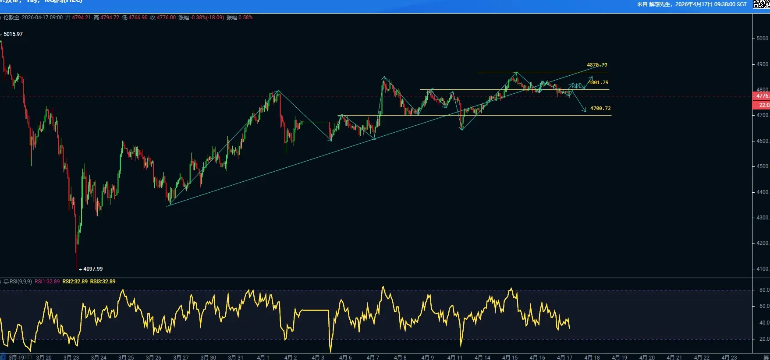770x360 pixels.
Task: Click the high price 4794.72
Action: (x=110, y=18)
